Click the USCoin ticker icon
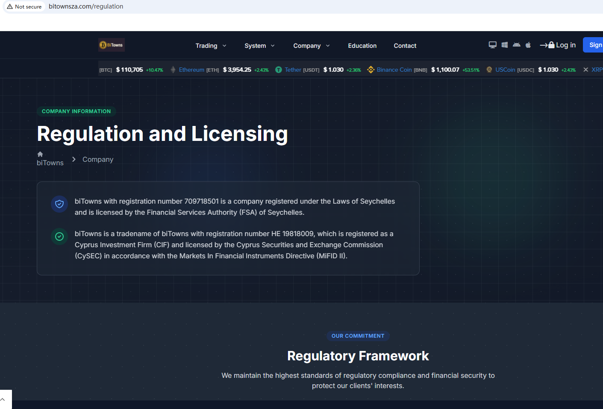This screenshot has width=603, height=409. [x=489, y=70]
